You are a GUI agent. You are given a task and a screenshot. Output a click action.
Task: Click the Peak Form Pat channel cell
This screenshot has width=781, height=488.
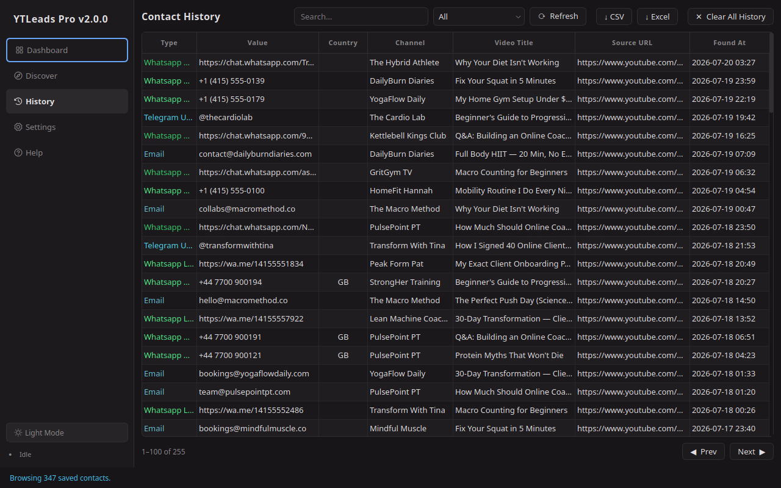coord(410,264)
